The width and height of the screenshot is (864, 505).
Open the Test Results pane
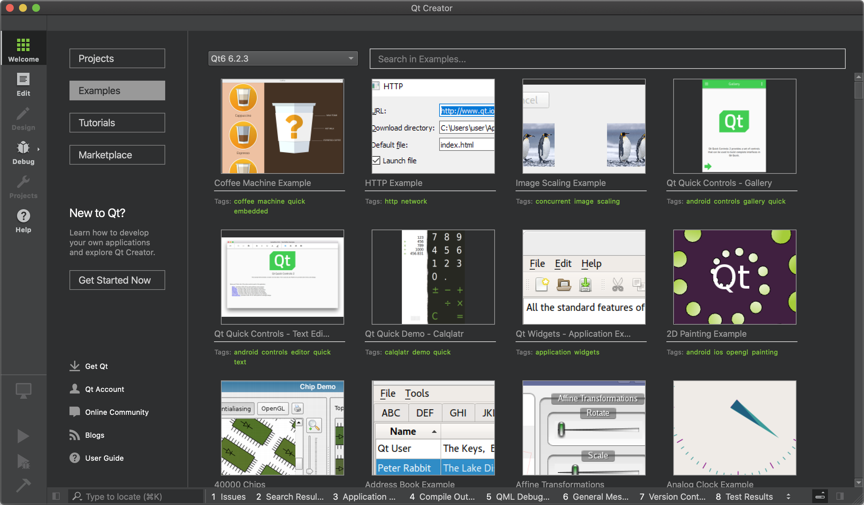coord(744,496)
